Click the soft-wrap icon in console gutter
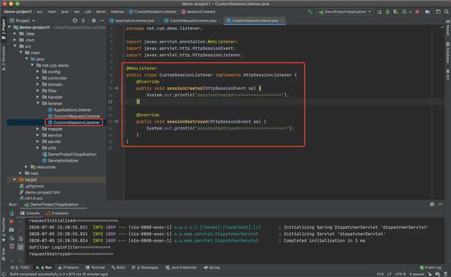451x277 pixels. click(x=20, y=239)
